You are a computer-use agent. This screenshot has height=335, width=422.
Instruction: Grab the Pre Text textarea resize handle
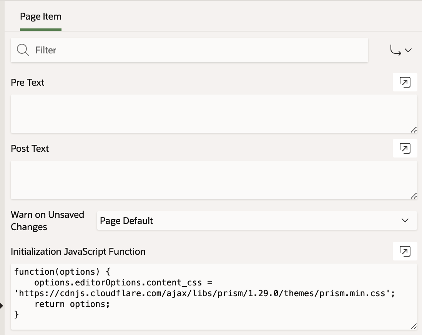(414, 129)
